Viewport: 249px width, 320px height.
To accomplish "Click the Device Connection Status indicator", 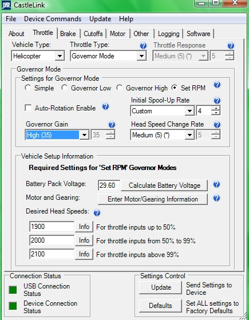I will click(x=13, y=306).
